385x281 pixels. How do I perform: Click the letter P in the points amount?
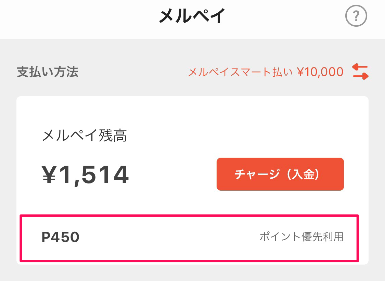46,237
